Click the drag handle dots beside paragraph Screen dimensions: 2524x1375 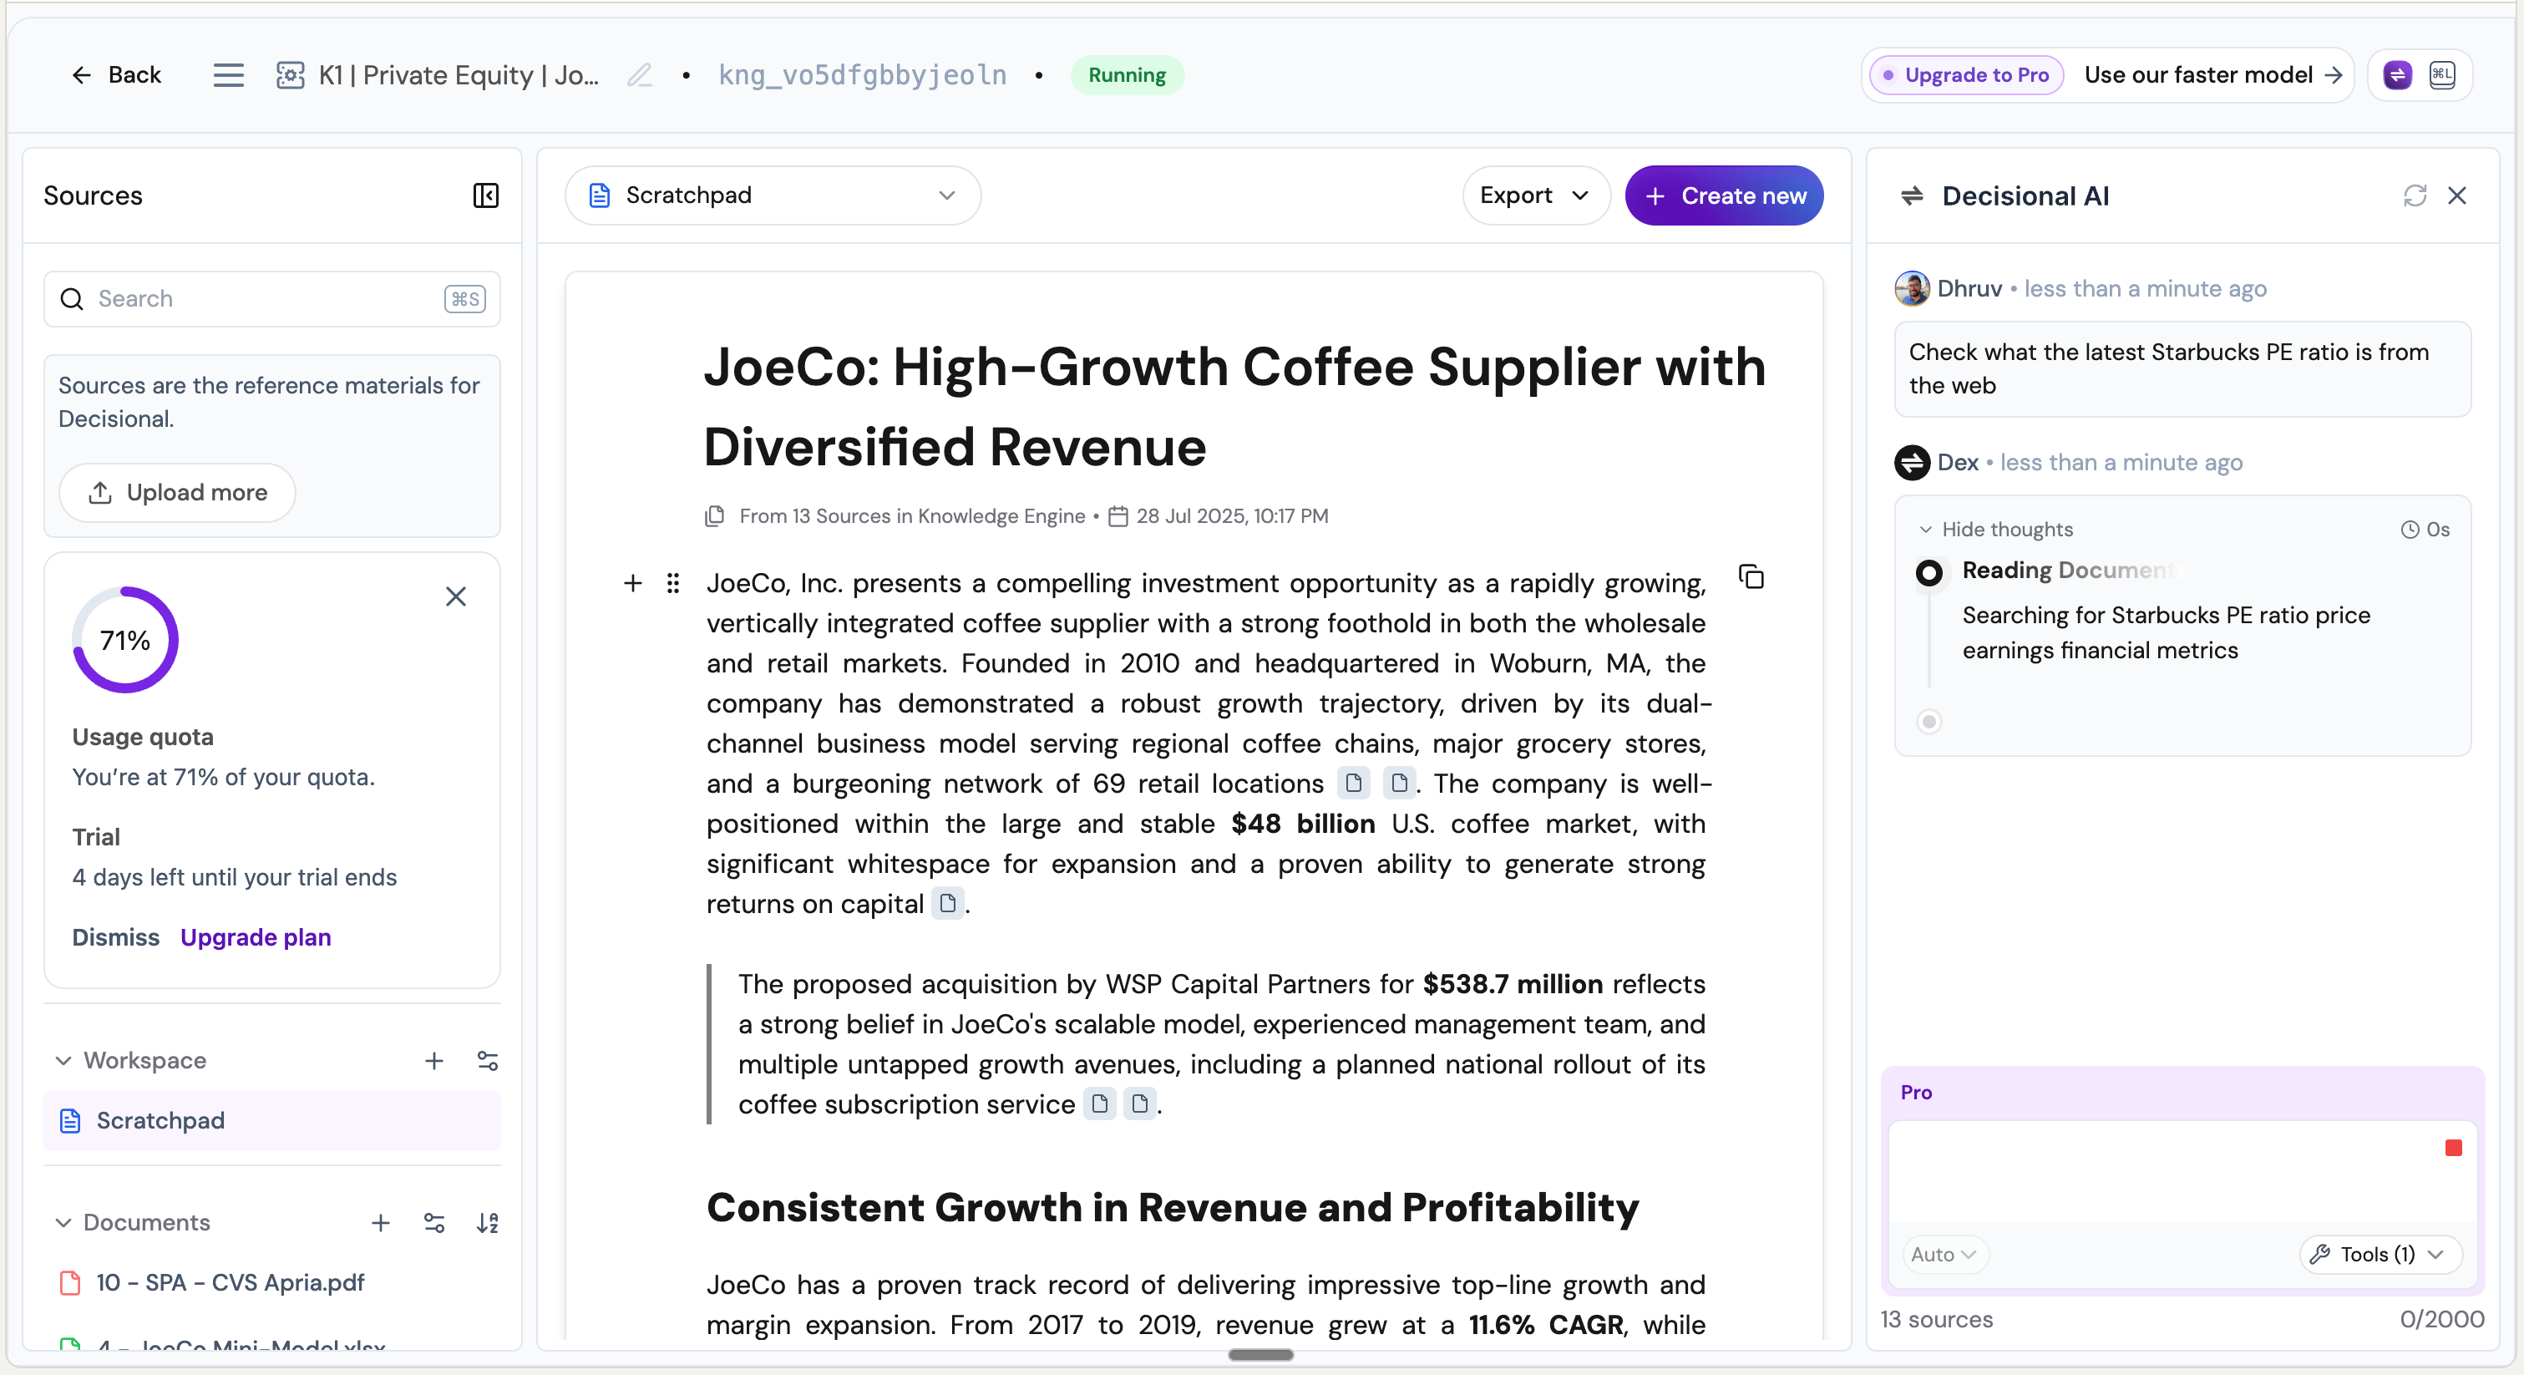673,584
